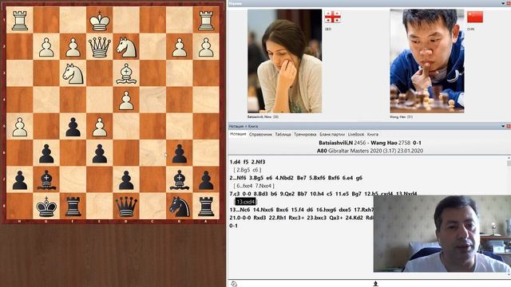Image resolution: width=511 pixels, height=287 pixels.
Task: Select the black bishop on b7
Action: (179, 180)
